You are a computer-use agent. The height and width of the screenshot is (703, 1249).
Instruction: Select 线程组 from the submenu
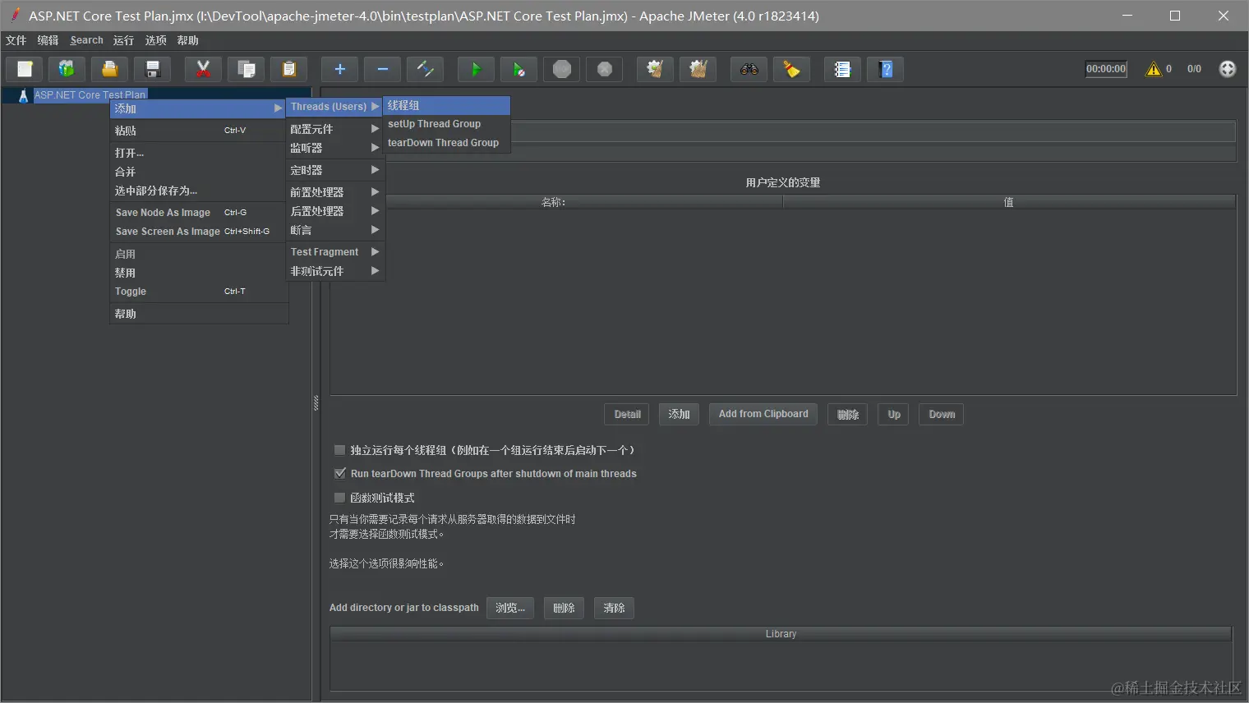pyautogui.click(x=446, y=105)
